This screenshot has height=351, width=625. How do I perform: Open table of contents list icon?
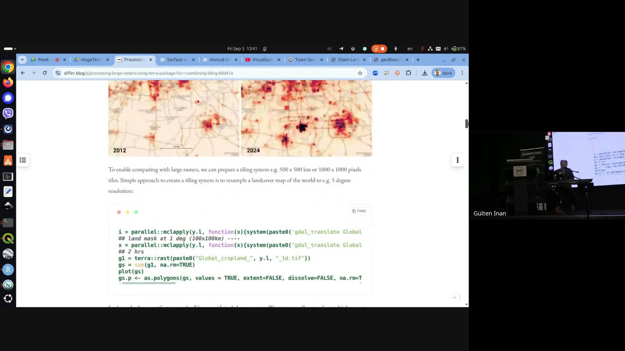click(22, 160)
